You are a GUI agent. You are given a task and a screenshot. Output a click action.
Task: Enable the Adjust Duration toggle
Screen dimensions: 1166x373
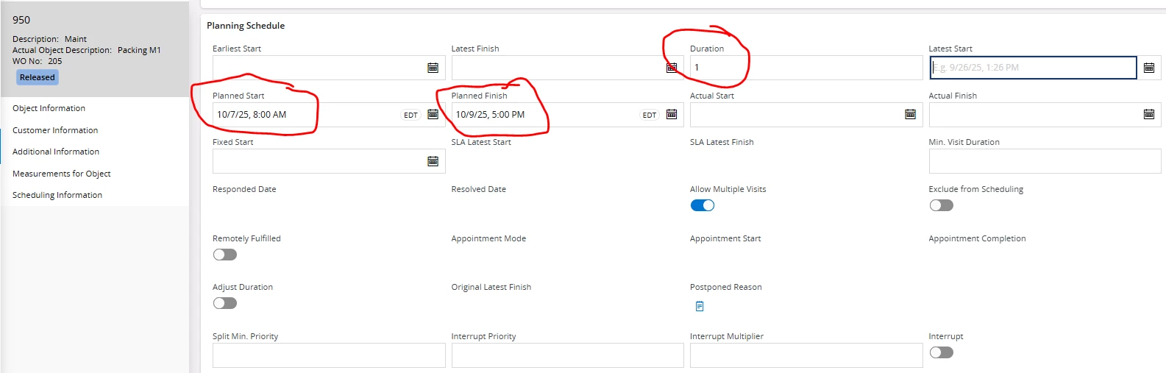225,303
